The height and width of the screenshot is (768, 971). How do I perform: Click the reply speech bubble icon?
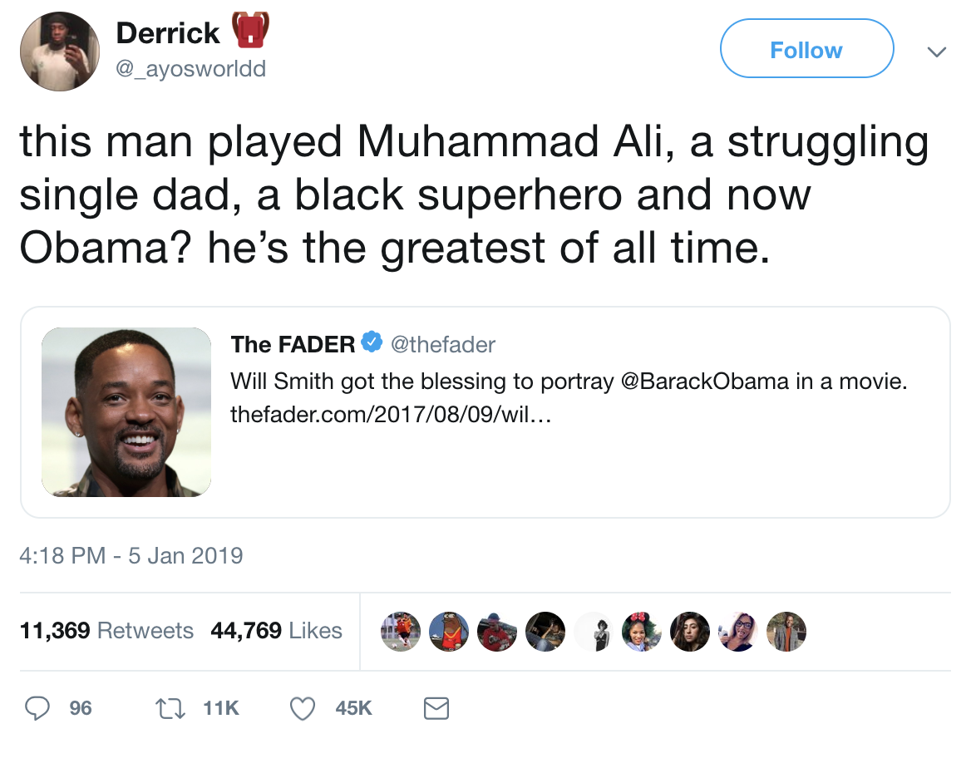click(37, 707)
